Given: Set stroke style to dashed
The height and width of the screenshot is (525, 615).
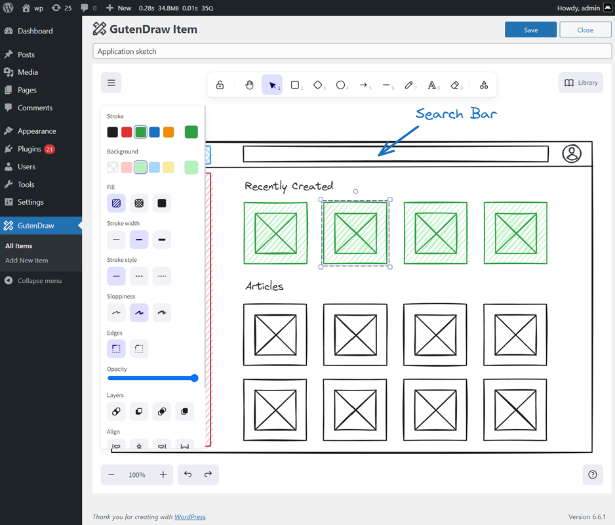Looking at the screenshot, I should pyautogui.click(x=139, y=276).
